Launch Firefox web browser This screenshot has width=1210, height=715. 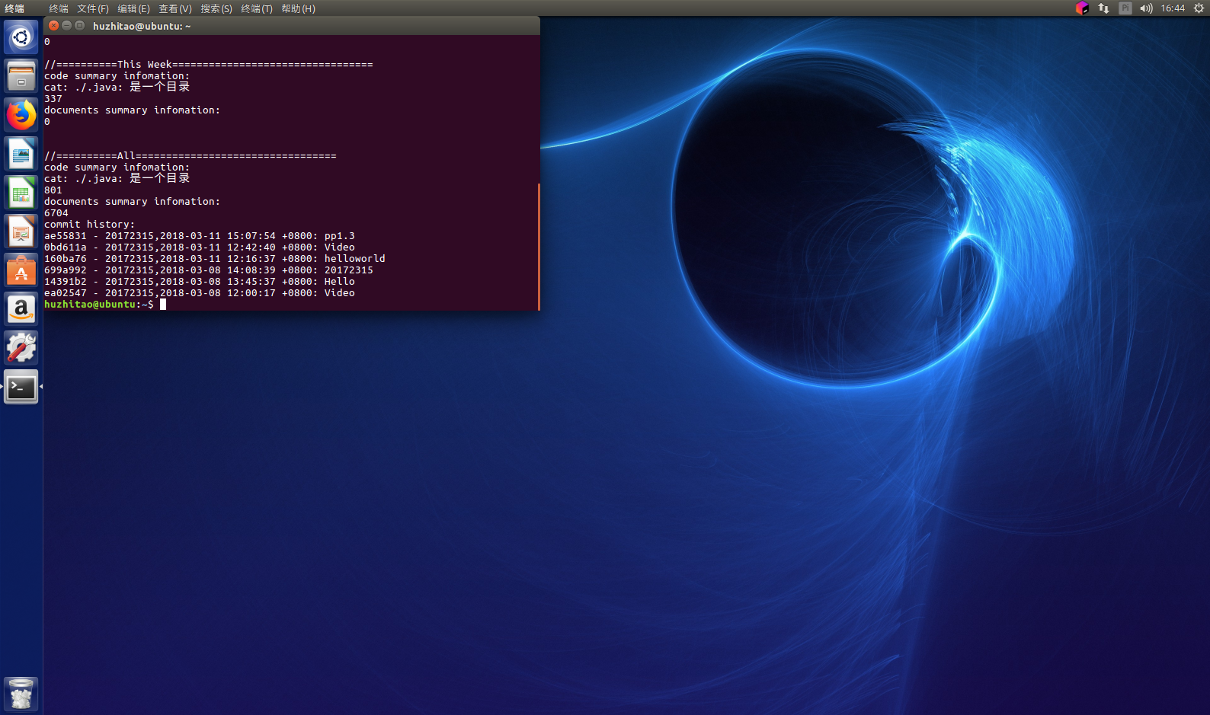coord(21,115)
